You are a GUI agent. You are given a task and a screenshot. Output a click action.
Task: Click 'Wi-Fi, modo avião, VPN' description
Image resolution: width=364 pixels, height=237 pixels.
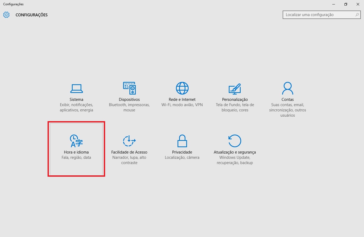pyautogui.click(x=182, y=105)
